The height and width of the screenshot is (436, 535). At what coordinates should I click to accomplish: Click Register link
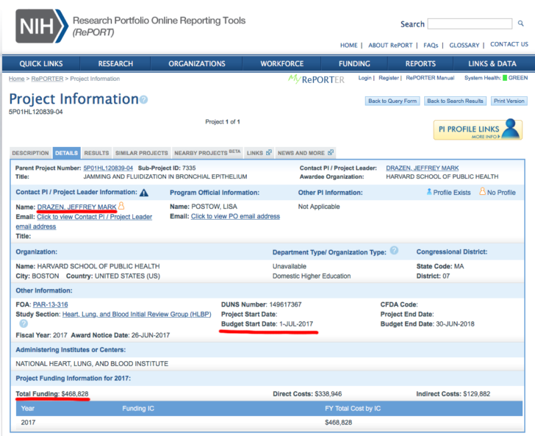(x=389, y=78)
